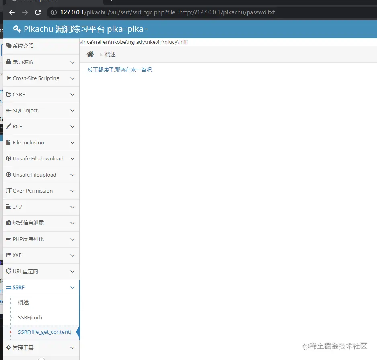Click the browser forward arrow
The height and width of the screenshot is (360, 377).
pos(25,12)
